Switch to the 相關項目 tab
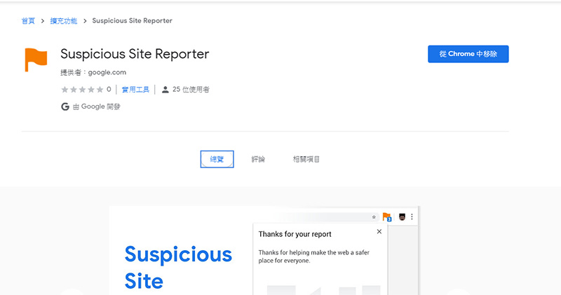Viewport: 561px width, 295px height. pos(306,160)
